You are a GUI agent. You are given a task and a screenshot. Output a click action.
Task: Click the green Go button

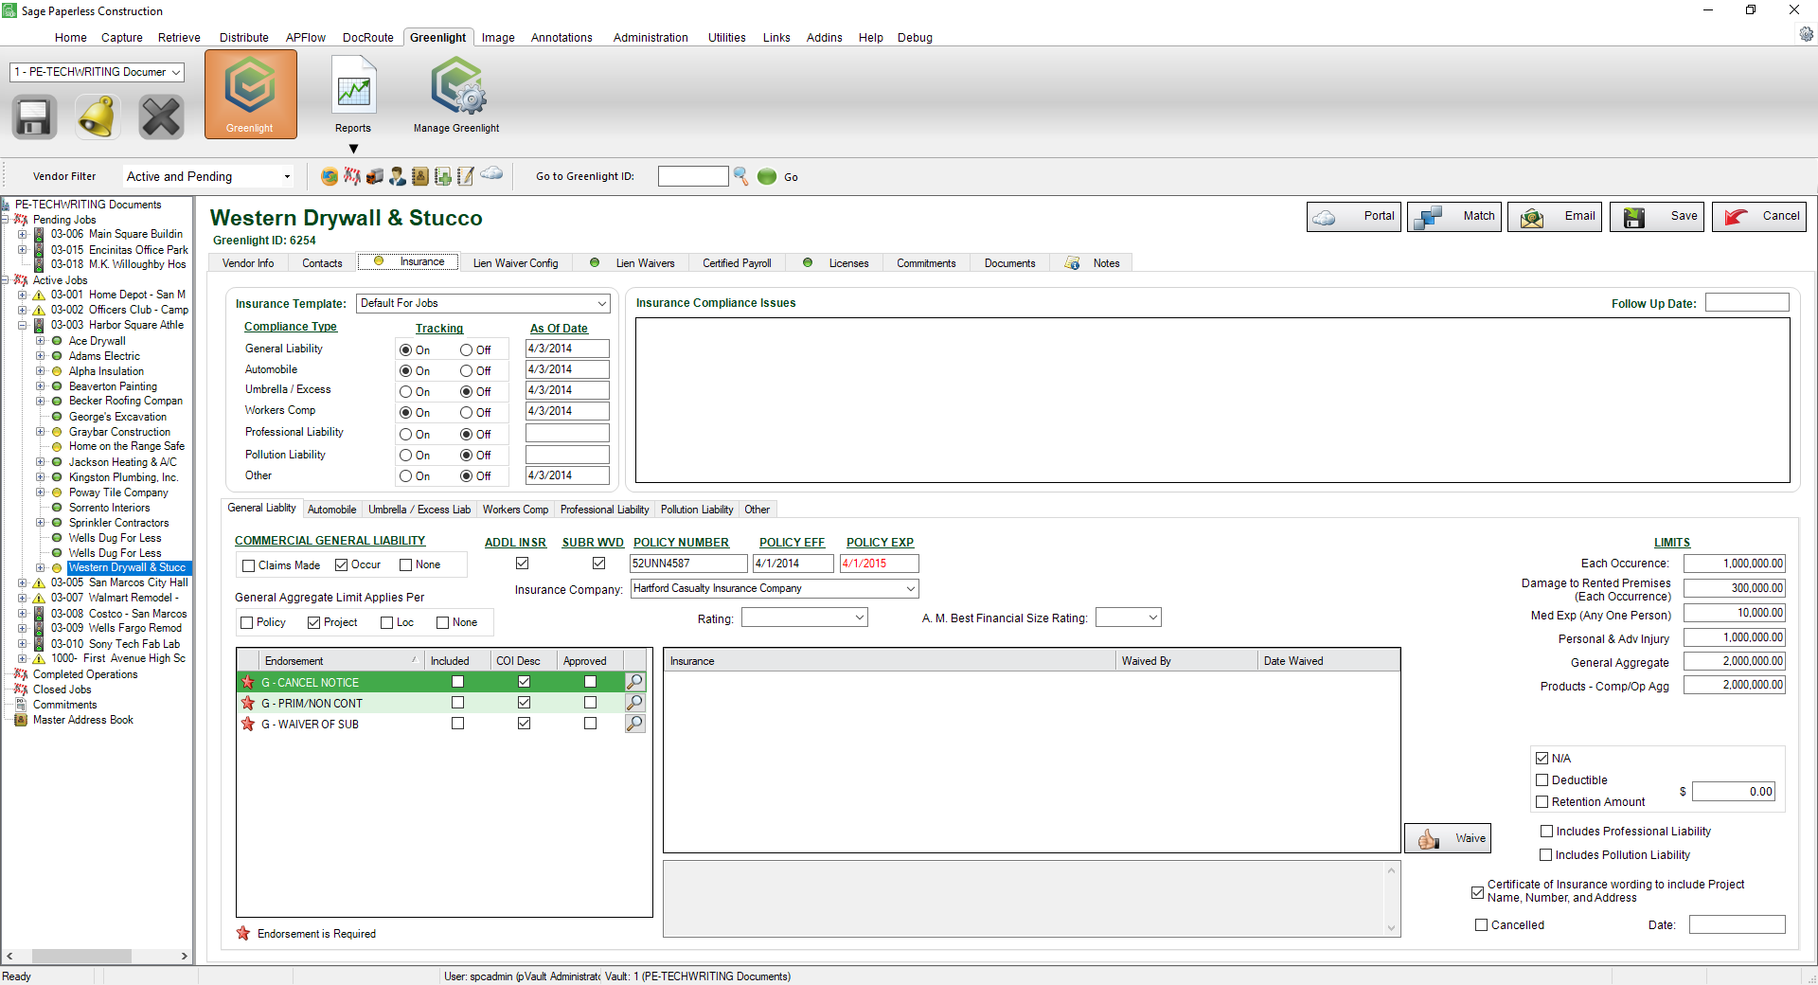pos(767,176)
